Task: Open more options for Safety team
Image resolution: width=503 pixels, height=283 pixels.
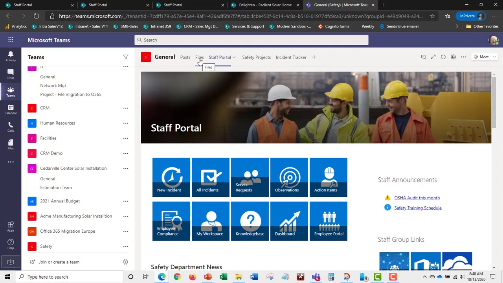Action: point(126,246)
